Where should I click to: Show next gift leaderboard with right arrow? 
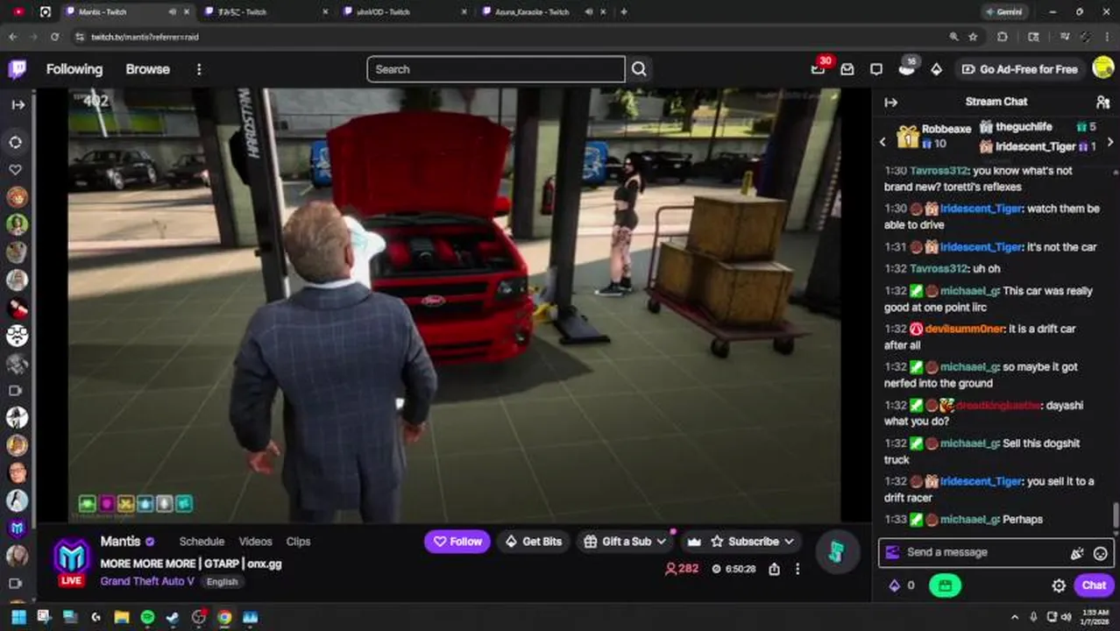tap(1110, 141)
